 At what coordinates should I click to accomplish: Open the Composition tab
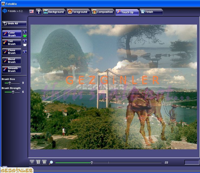click(x=102, y=12)
